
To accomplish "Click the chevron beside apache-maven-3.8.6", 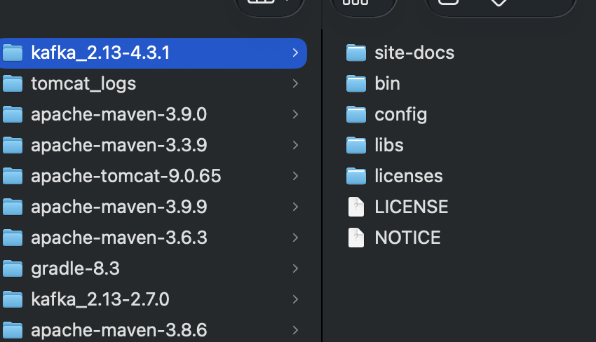I will [295, 330].
